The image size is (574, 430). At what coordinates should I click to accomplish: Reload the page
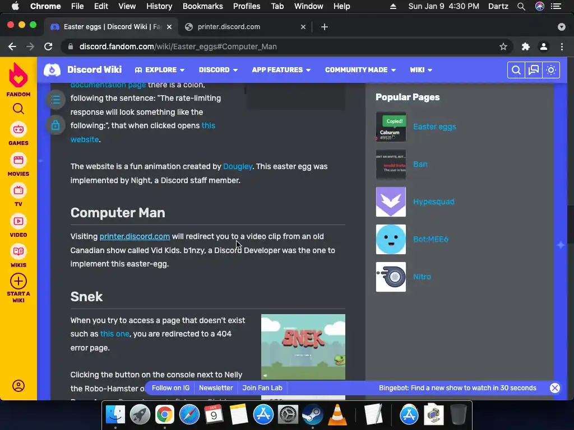pos(48,46)
